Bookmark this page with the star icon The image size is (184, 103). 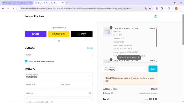pos(150,9)
